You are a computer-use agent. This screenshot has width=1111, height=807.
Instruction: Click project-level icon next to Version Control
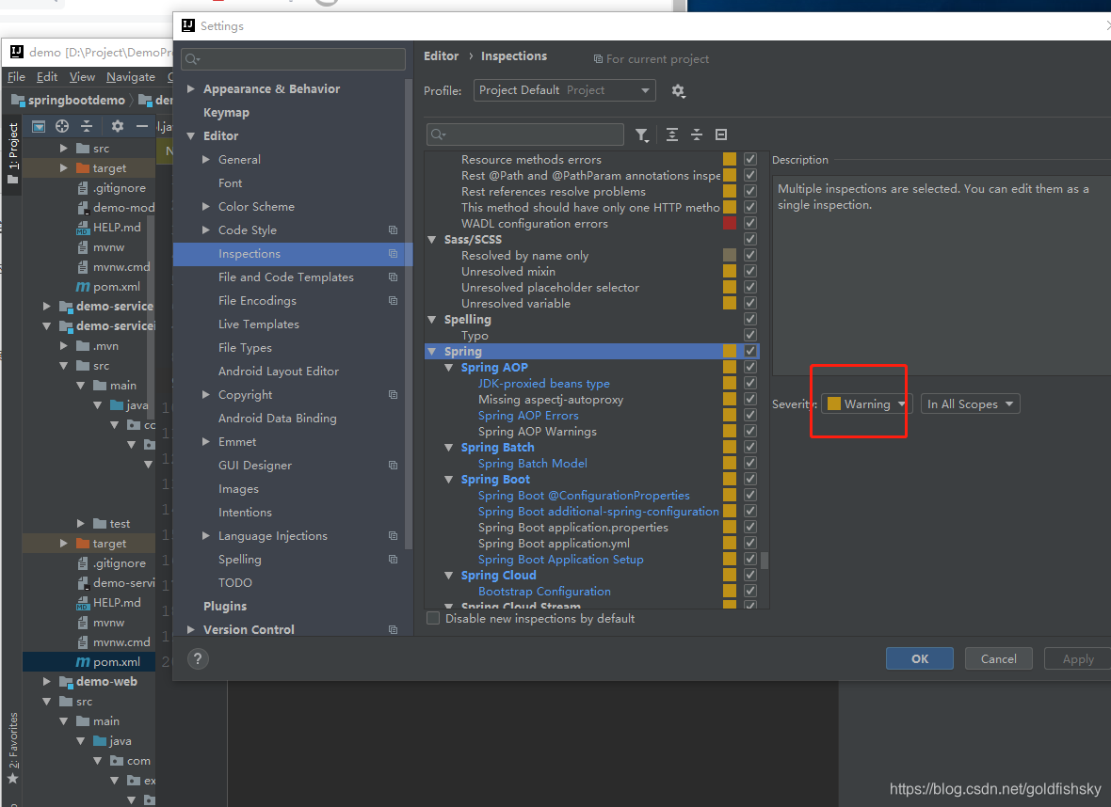click(393, 629)
